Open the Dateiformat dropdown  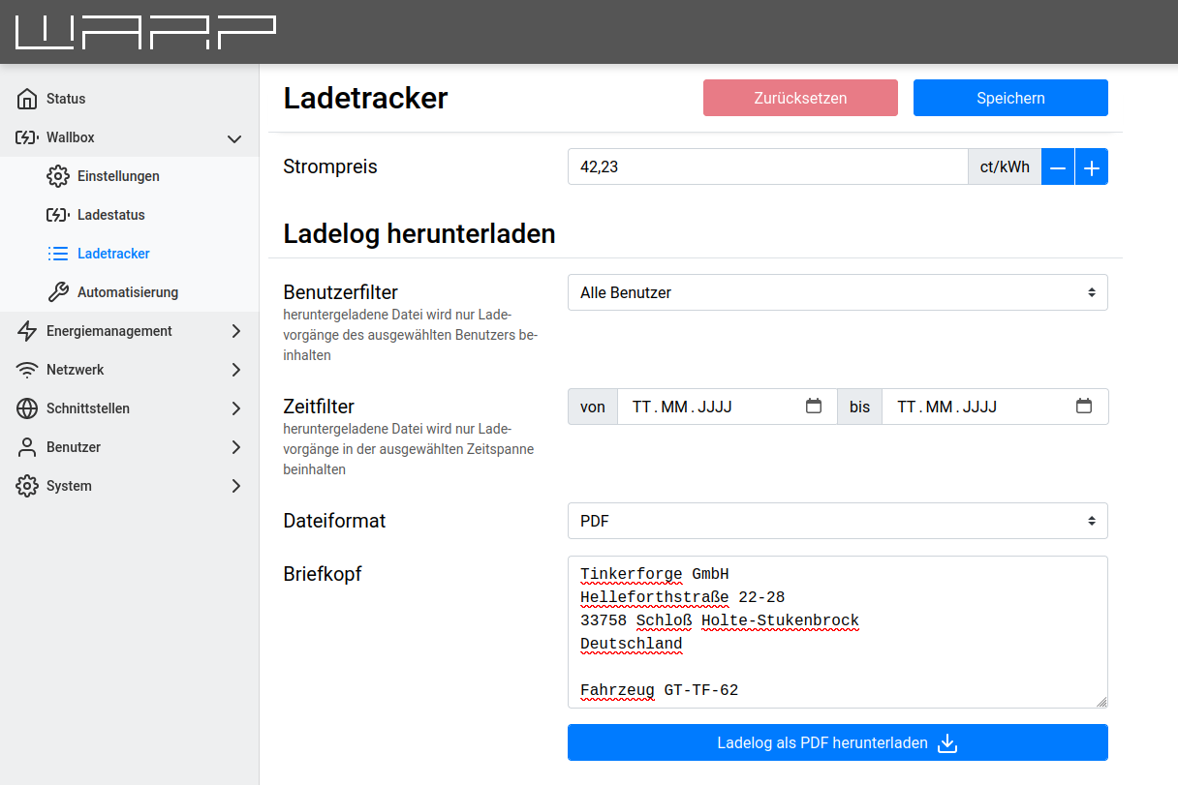837,521
